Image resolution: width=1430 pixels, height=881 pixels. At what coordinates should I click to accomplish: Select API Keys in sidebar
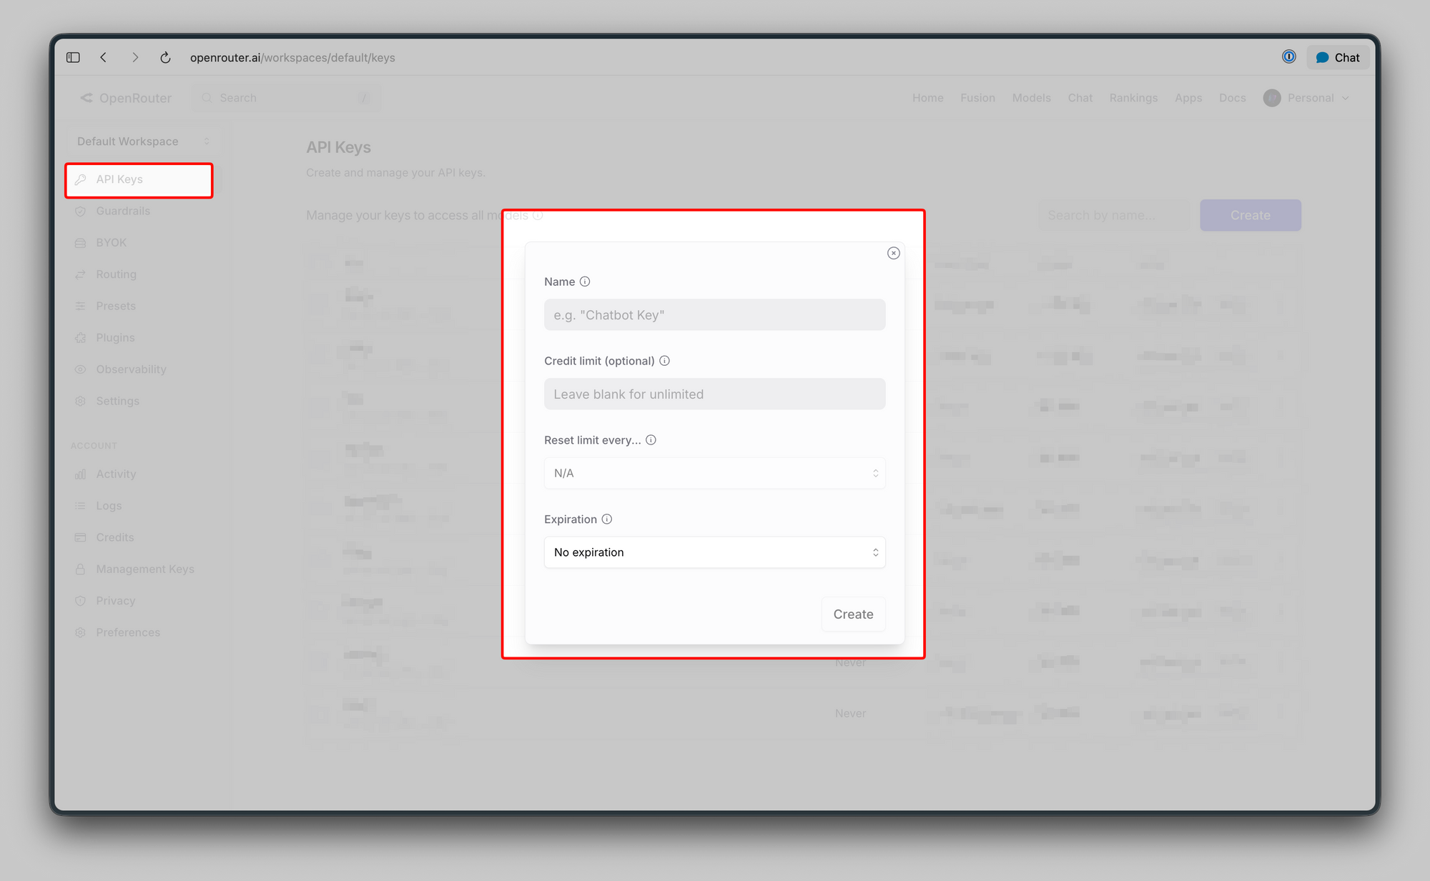[x=139, y=179]
